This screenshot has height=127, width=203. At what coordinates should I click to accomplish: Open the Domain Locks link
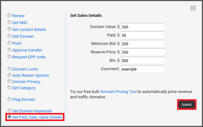point(25,69)
